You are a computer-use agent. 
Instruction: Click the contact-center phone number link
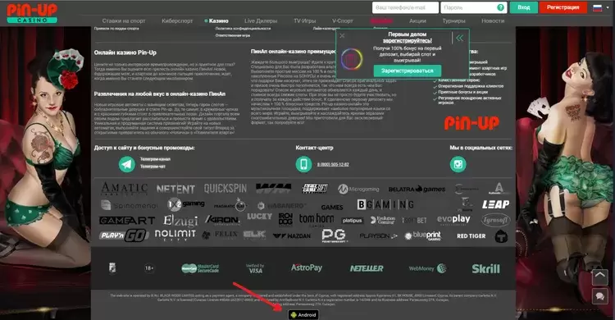(x=333, y=165)
